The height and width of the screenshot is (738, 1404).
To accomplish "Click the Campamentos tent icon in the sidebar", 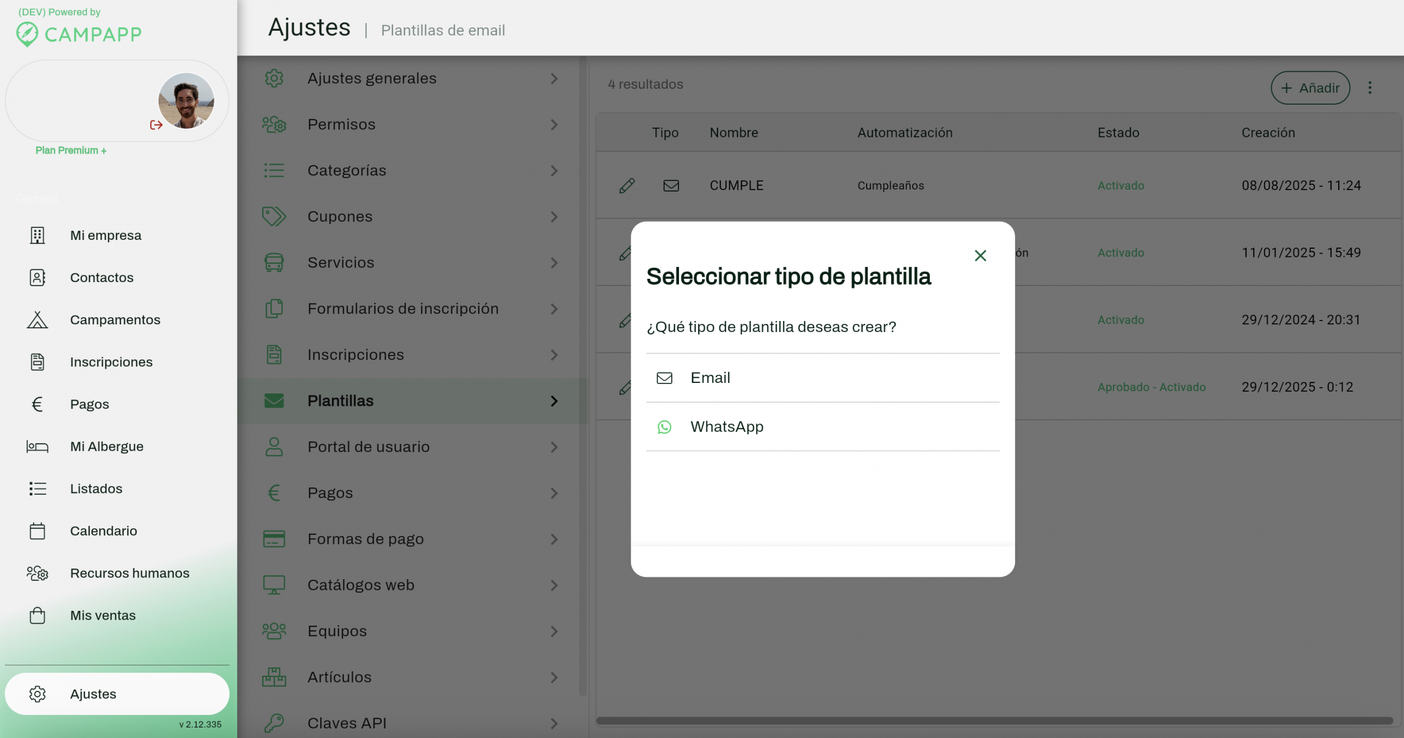I will click(x=37, y=320).
